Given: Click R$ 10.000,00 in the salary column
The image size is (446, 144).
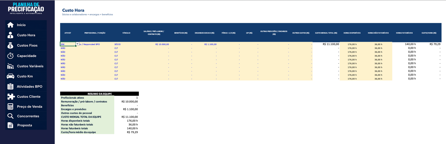Looking at the screenshot, I should [x=162, y=44].
